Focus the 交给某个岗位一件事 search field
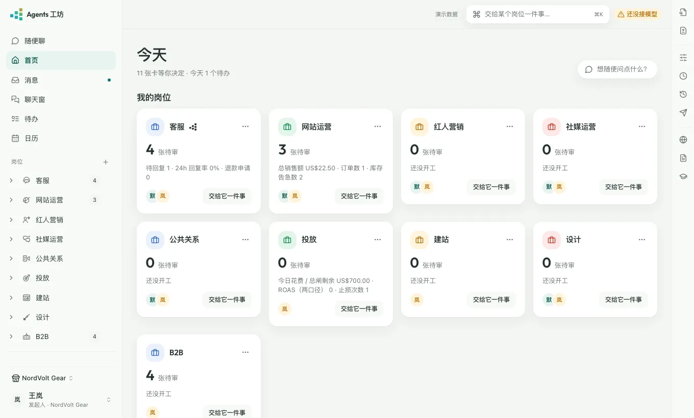Screen dimensions: 694x418 pyautogui.click(x=538, y=14)
